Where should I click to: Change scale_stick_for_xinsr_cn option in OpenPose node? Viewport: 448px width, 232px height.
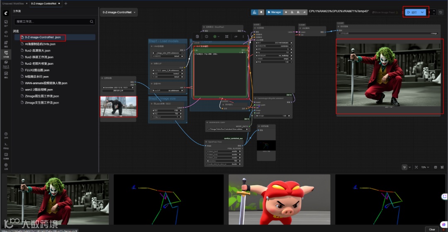tap(224, 164)
